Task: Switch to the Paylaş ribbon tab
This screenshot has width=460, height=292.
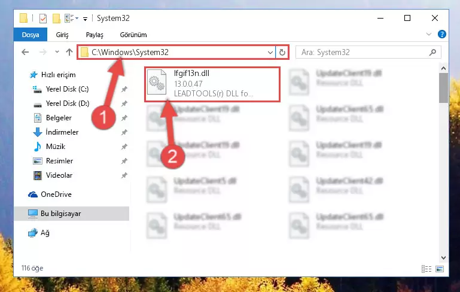Action: click(x=95, y=35)
